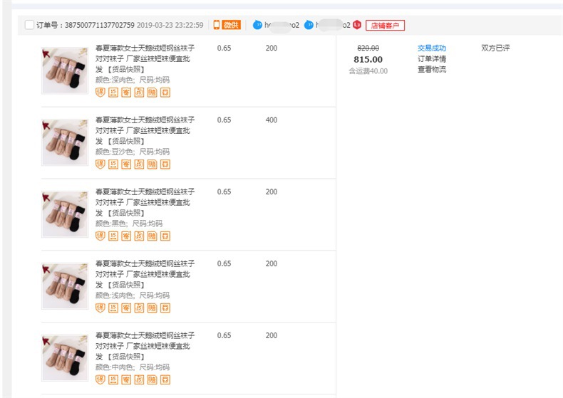This screenshot has height=398, width=563.
Task: Click the quantity 400 in 豆沙色 row
Action: 271,120
